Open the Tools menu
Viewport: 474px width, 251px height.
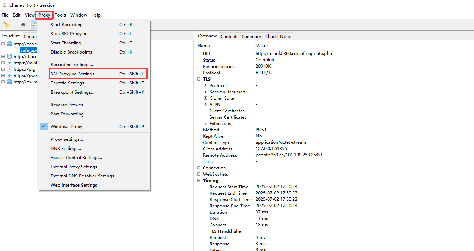coord(60,15)
